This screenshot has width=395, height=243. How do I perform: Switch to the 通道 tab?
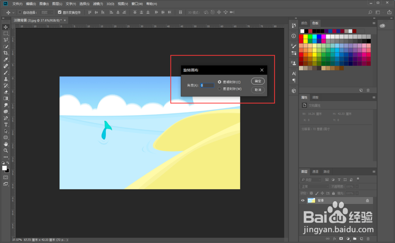point(315,172)
